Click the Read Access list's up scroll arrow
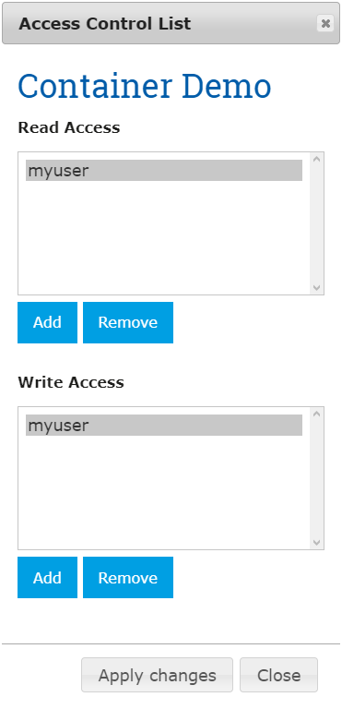The width and height of the screenshot is (342, 709). [x=317, y=159]
